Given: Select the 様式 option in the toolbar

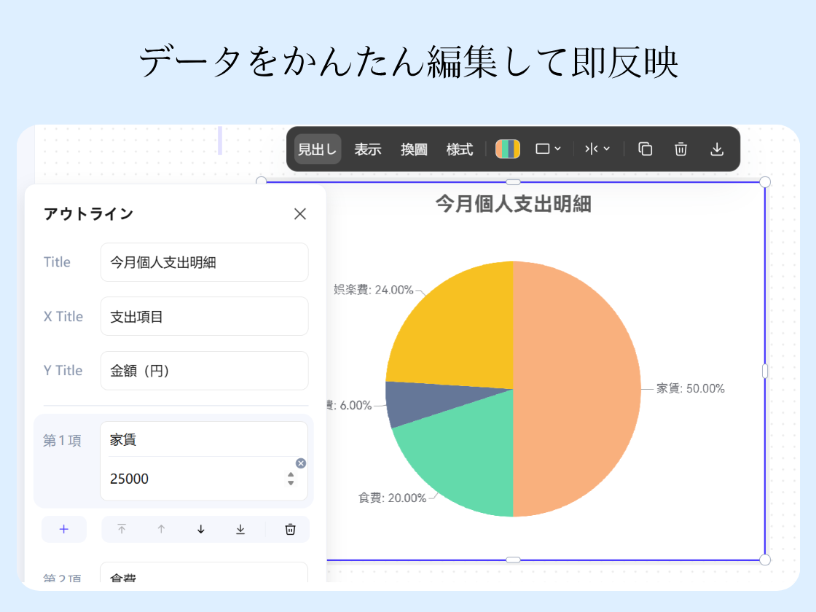Looking at the screenshot, I should pos(460,149).
